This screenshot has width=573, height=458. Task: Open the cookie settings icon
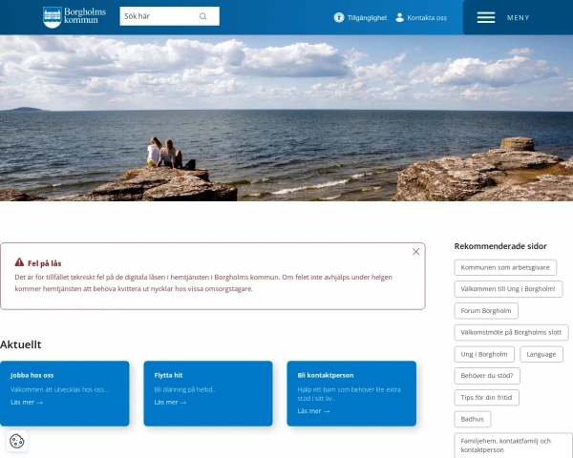click(x=17, y=441)
